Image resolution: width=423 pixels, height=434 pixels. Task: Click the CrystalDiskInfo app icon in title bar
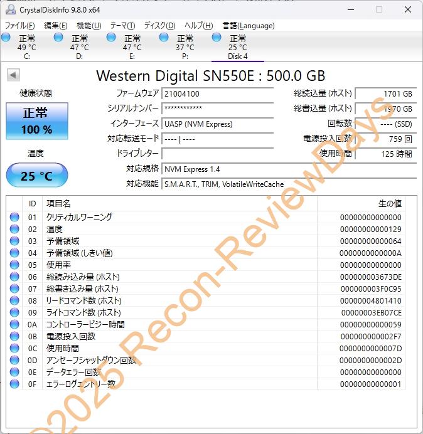[x=9, y=9]
